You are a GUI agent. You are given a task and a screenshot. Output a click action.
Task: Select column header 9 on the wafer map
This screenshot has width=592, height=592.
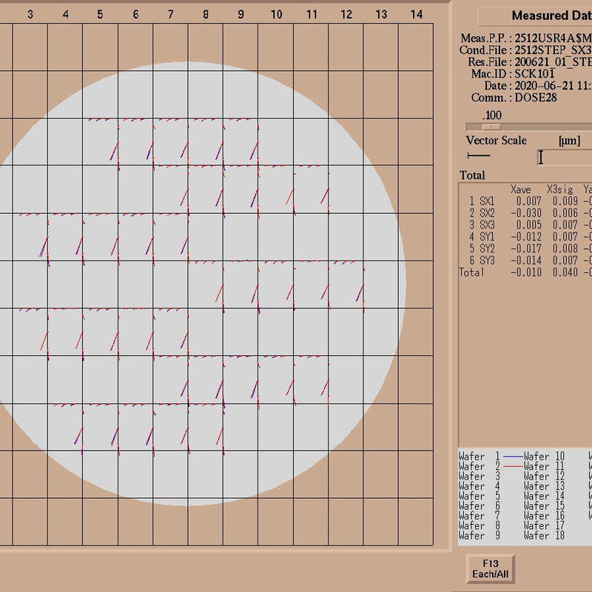click(240, 14)
